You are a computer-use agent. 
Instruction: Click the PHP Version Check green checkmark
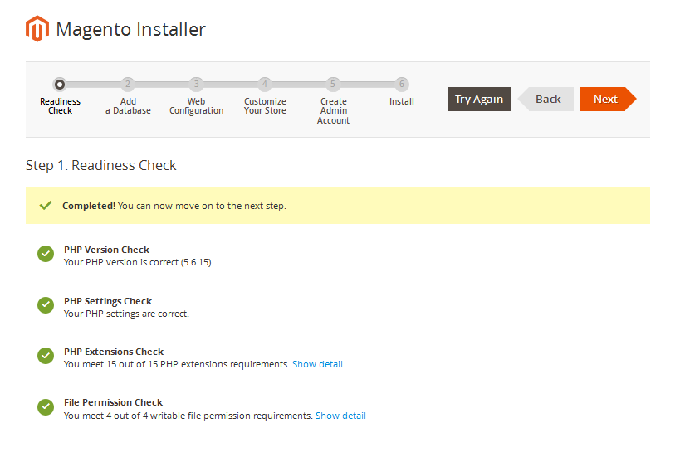pyautogui.click(x=46, y=254)
